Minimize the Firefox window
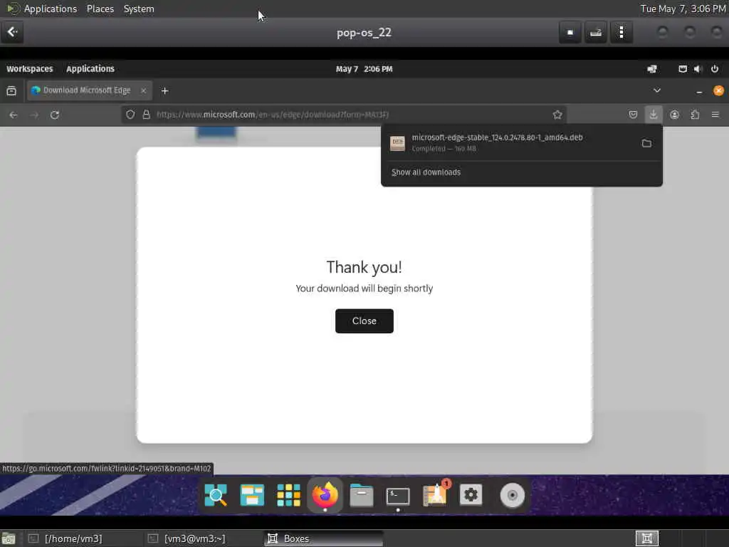The height and width of the screenshot is (547, 729). coord(699,91)
